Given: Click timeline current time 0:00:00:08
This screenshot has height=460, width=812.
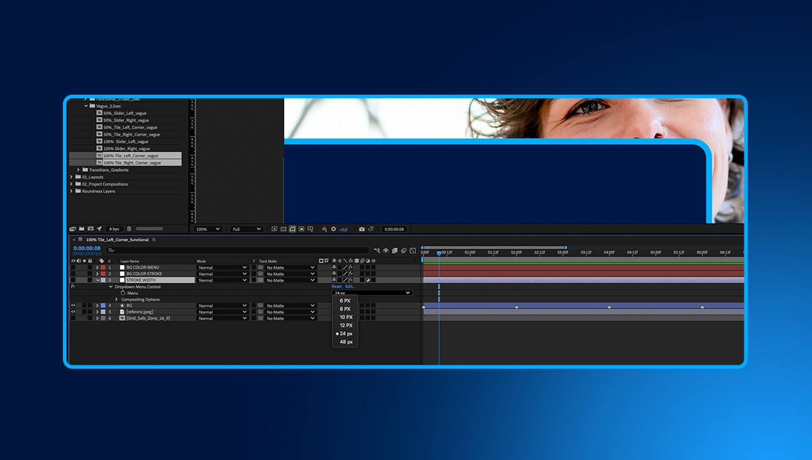Looking at the screenshot, I should pyautogui.click(x=87, y=248).
